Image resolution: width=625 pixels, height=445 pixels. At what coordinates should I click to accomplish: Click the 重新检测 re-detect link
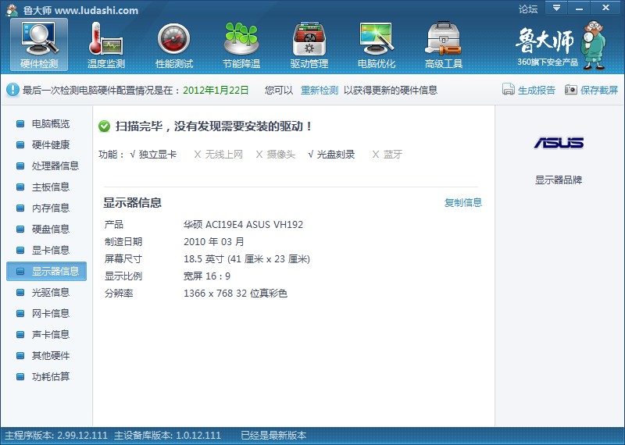click(320, 90)
